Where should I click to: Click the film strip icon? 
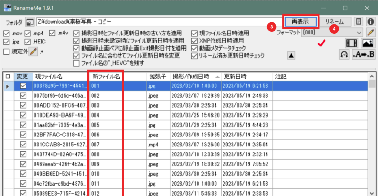click(x=352, y=43)
